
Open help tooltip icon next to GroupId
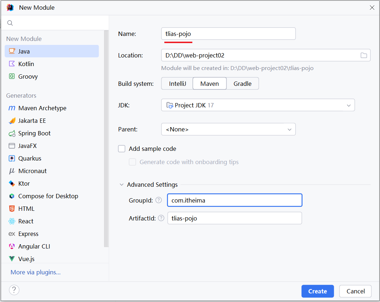tap(159, 200)
